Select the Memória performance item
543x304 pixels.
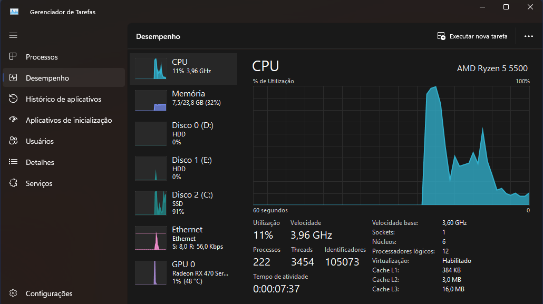183,101
